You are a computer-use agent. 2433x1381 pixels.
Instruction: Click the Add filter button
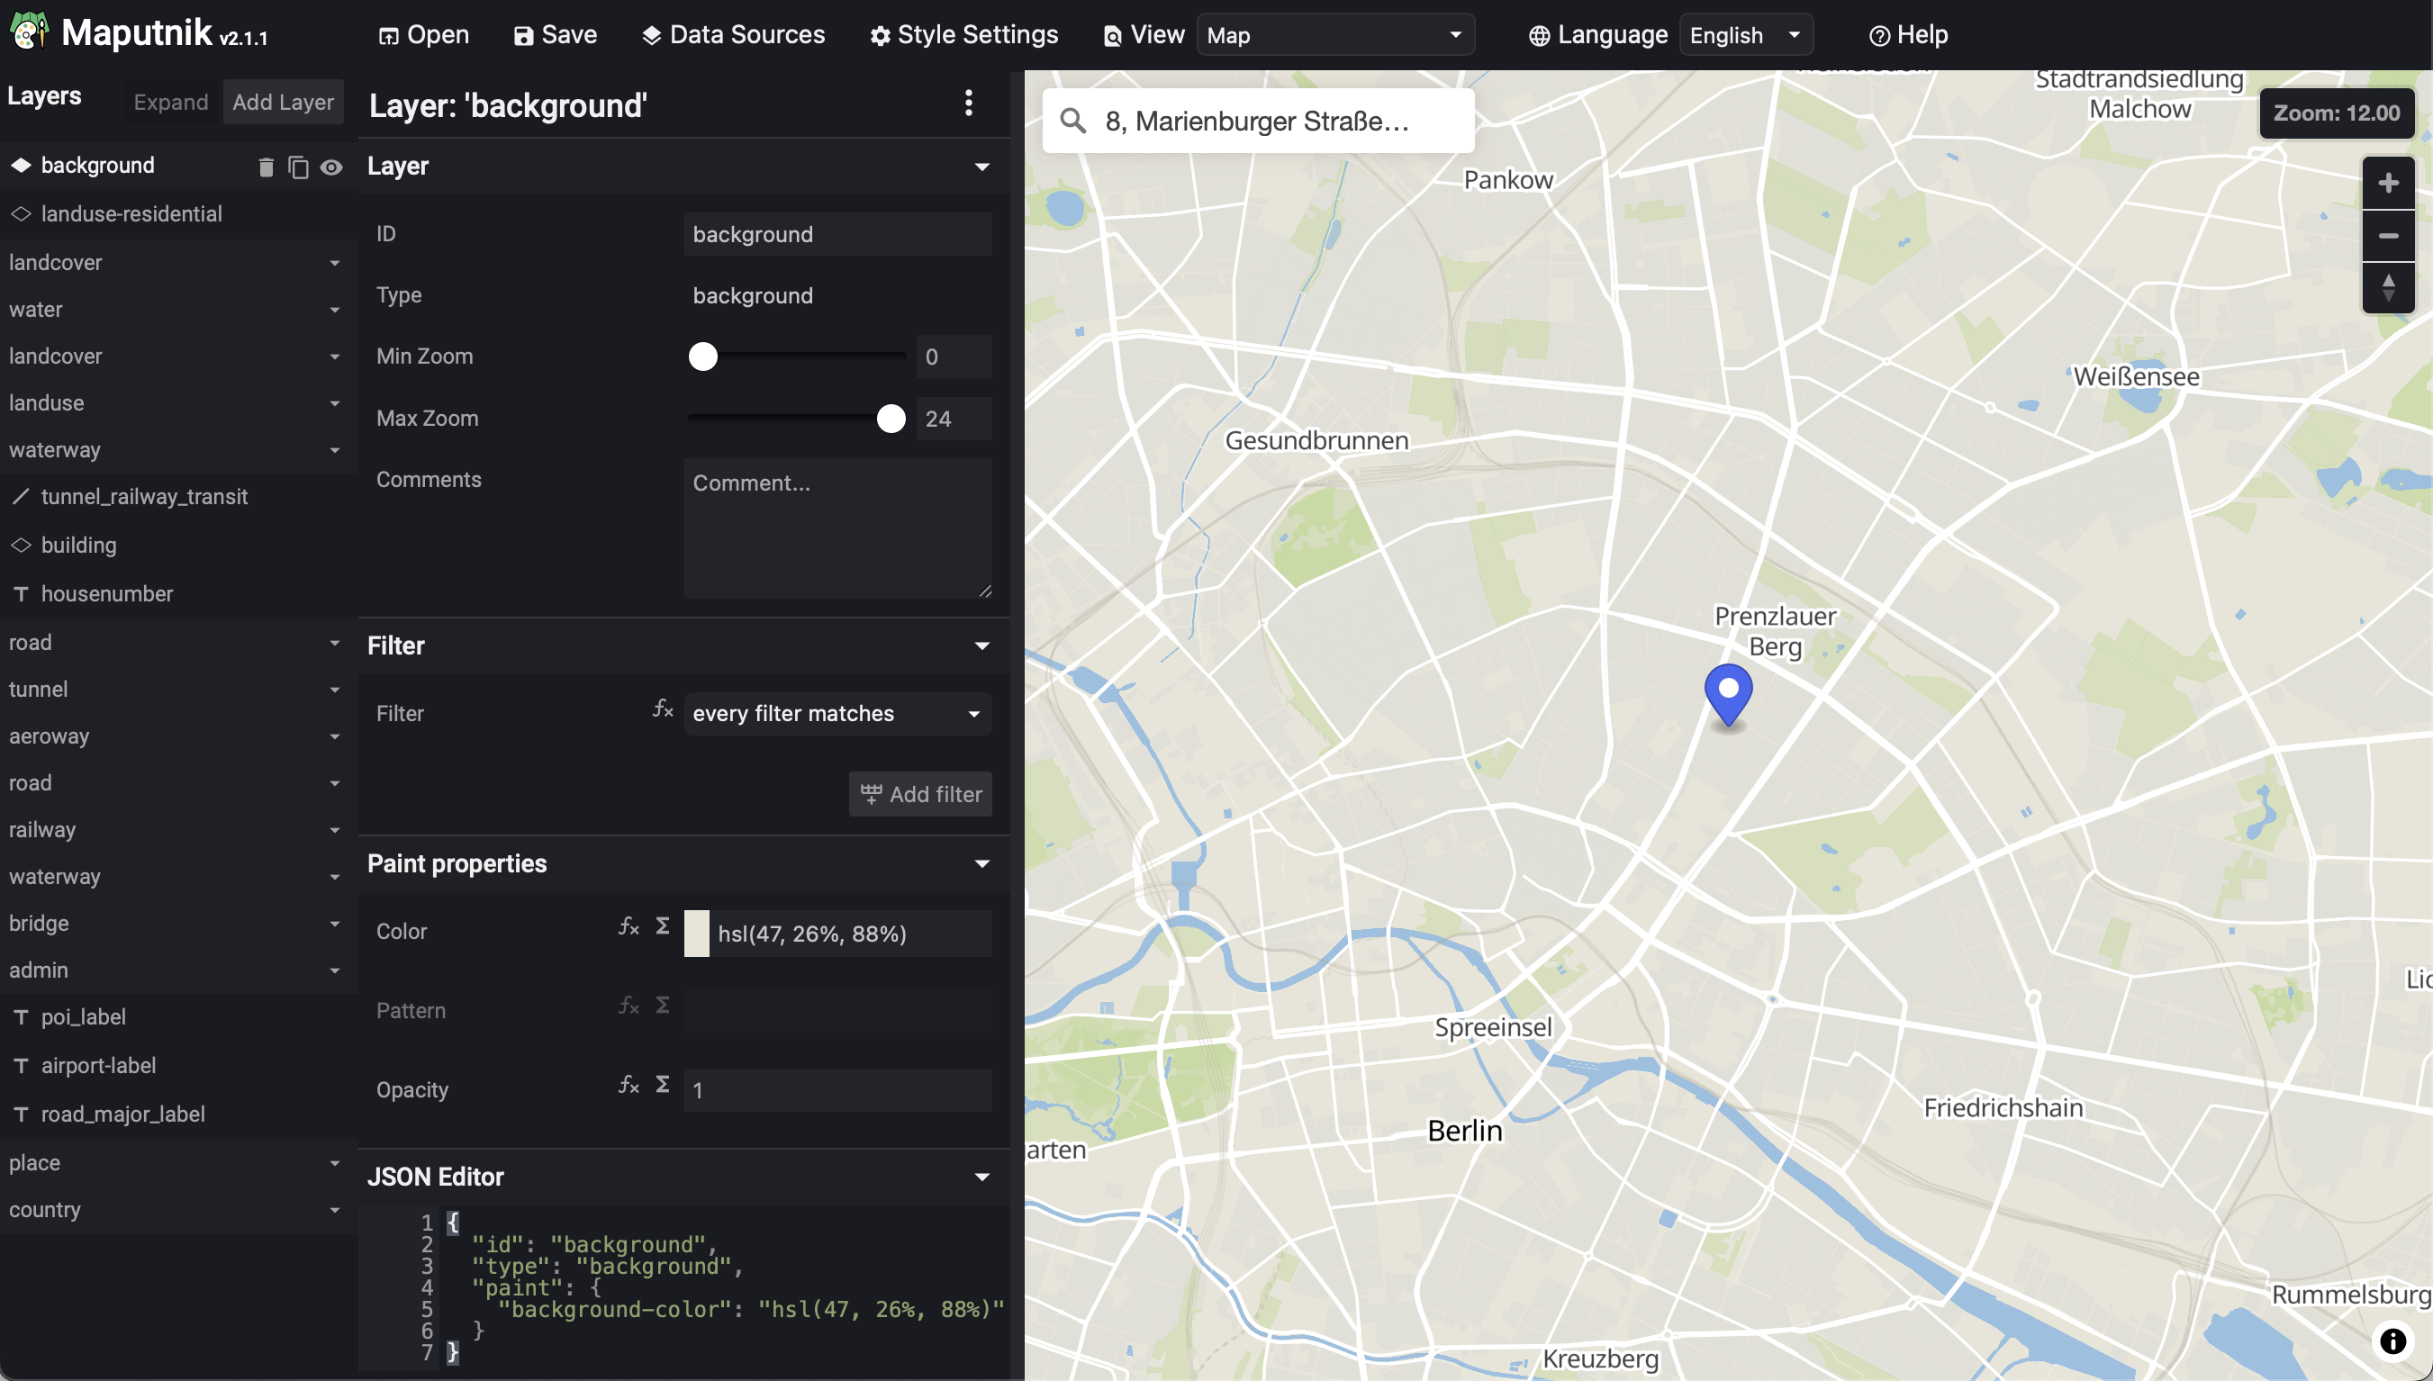click(920, 794)
